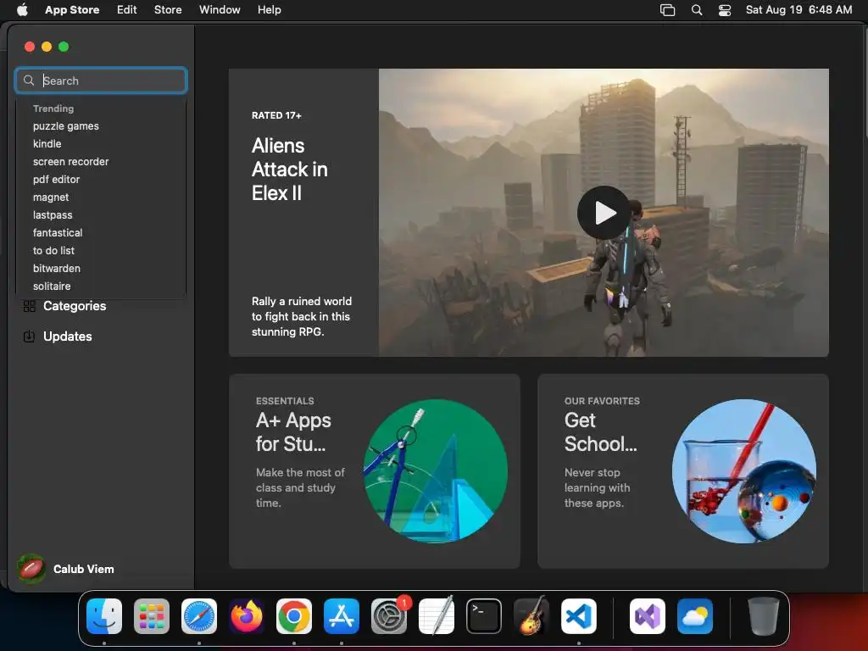Click the magnifier icon in search field
The image size is (868, 651).
tap(29, 81)
